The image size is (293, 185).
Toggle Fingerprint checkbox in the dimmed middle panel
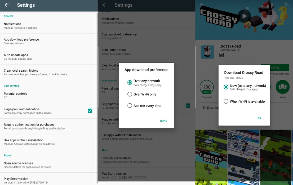point(188,105)
